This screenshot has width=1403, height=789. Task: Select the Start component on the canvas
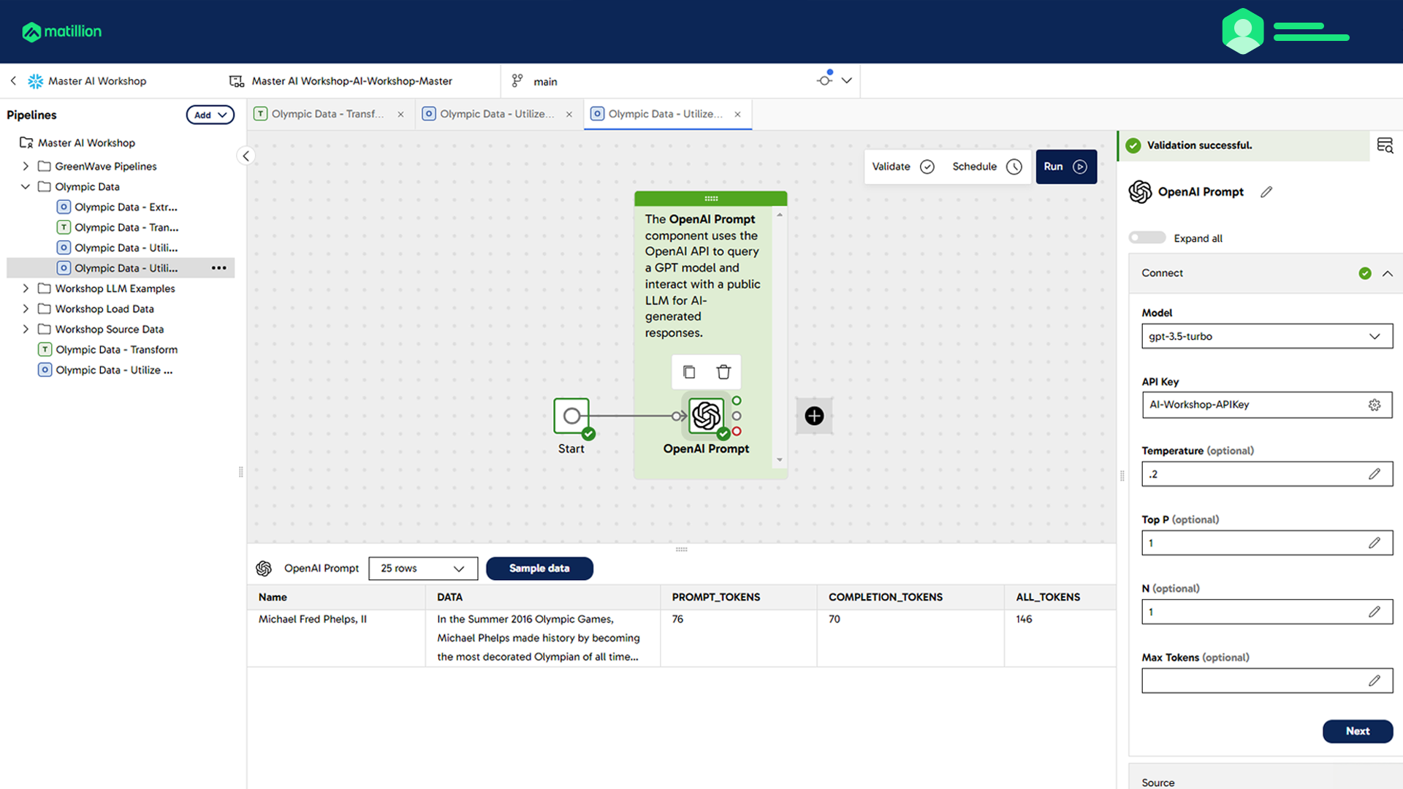tap(571, 416)
